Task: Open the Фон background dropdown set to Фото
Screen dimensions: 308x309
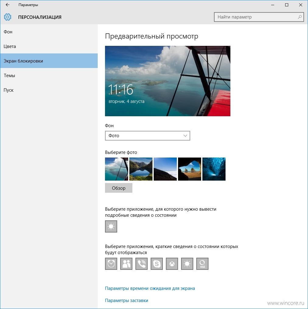Action: 147,136
